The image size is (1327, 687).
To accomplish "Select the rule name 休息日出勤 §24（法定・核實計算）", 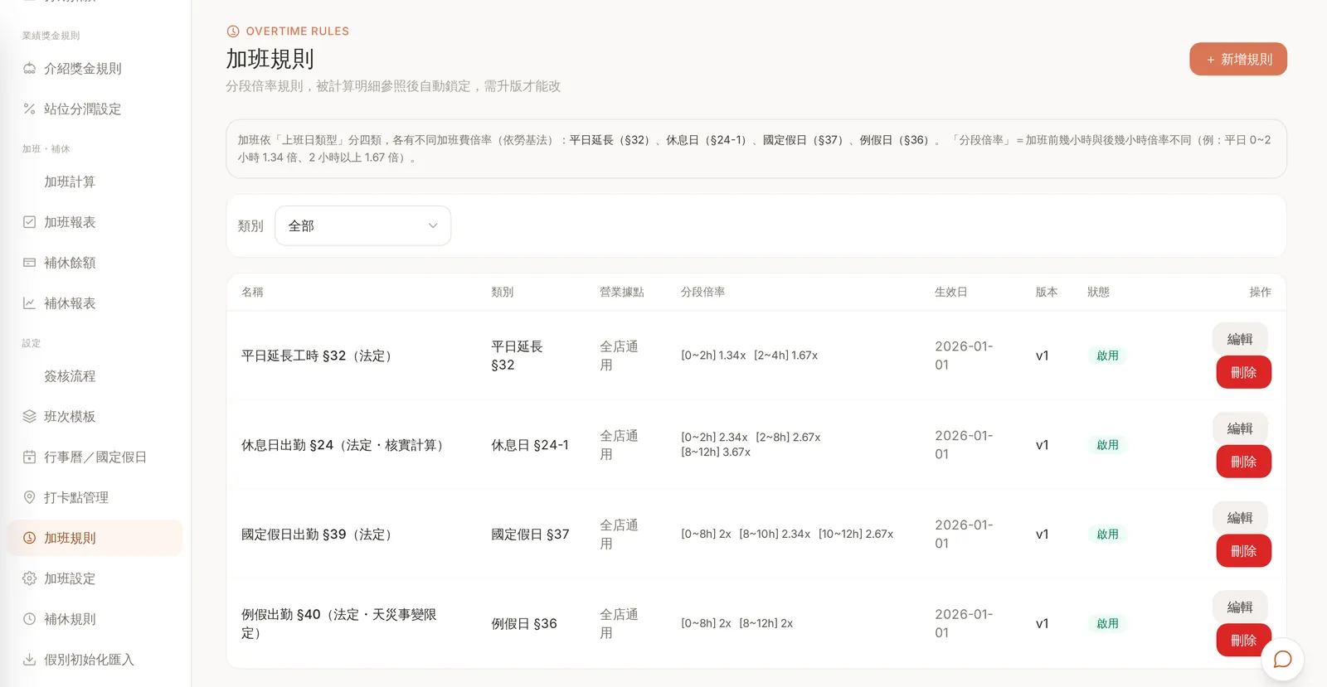I will pyautogui.click(x=345, y=445).
